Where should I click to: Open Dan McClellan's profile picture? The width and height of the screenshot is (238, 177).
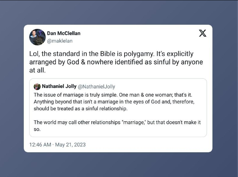37,37
